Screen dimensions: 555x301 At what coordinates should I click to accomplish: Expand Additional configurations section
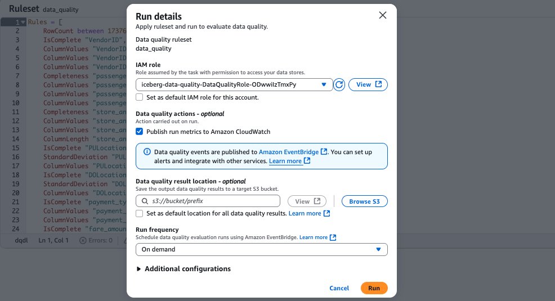click(x=183, y=269)
